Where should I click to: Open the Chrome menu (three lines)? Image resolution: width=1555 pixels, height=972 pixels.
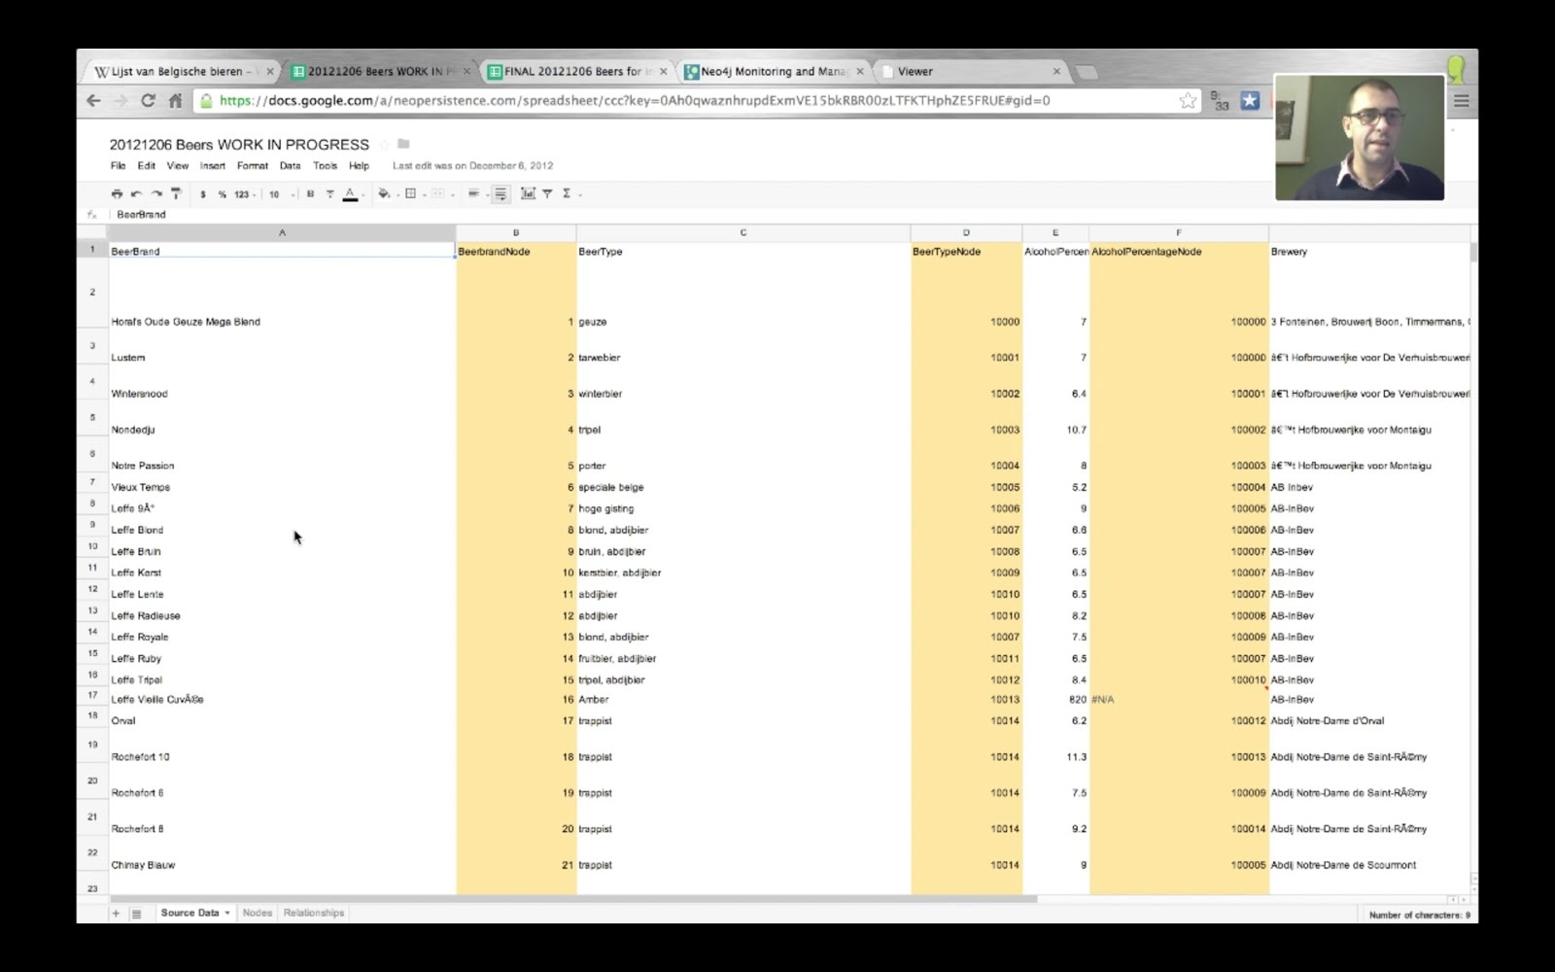1461,100
